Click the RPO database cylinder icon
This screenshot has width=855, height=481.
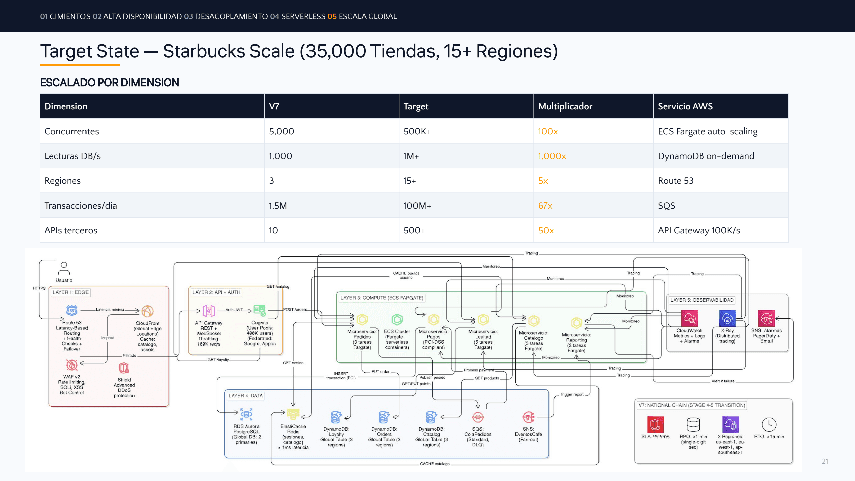tap(693, 424)
